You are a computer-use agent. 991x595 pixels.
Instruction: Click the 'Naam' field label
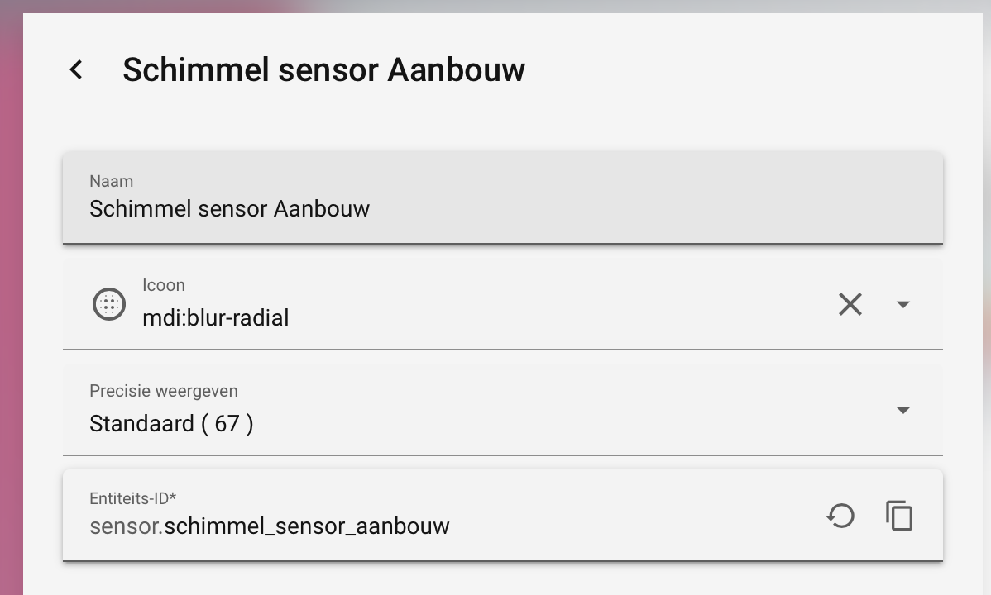111,181
